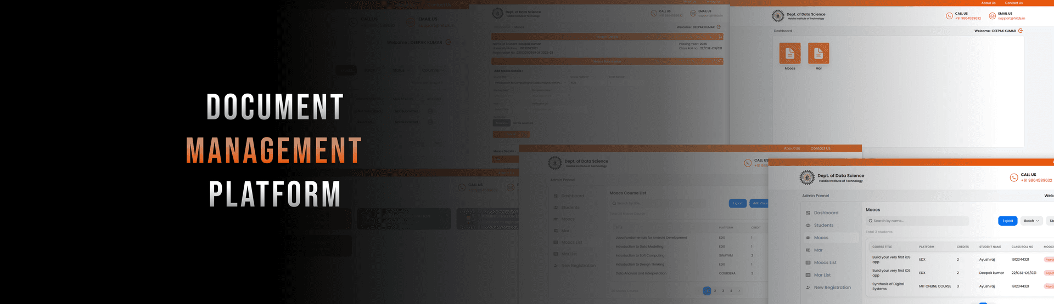Select page 2 in Moocs Course List pagination
Image resolution: width=1054 pixels, height=304 pixels.
[715, 291]
